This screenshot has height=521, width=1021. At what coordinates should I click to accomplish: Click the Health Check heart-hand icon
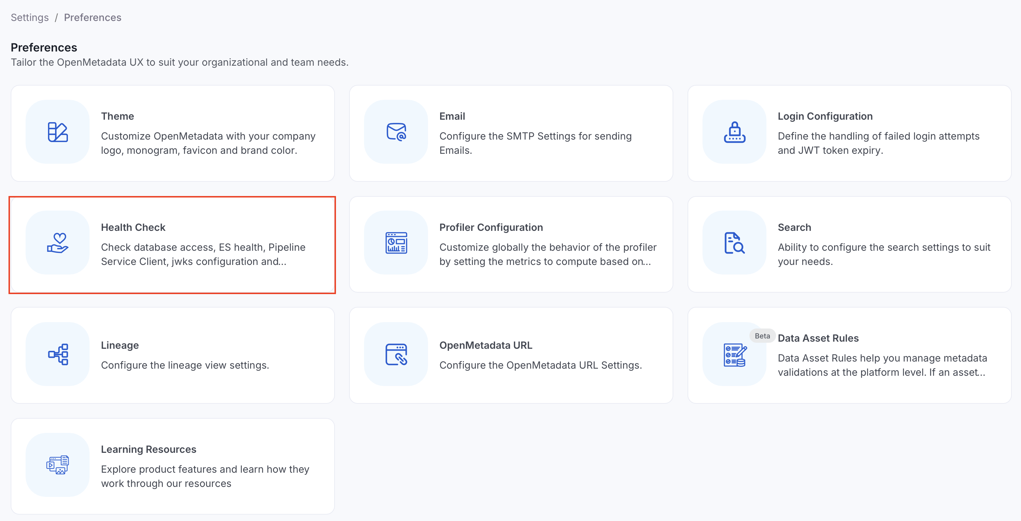58,243
